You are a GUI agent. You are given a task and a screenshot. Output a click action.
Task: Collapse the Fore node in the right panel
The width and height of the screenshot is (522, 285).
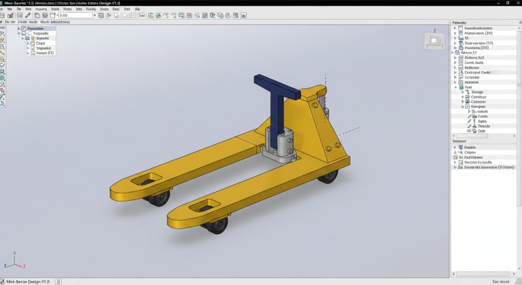coord(456,87)
